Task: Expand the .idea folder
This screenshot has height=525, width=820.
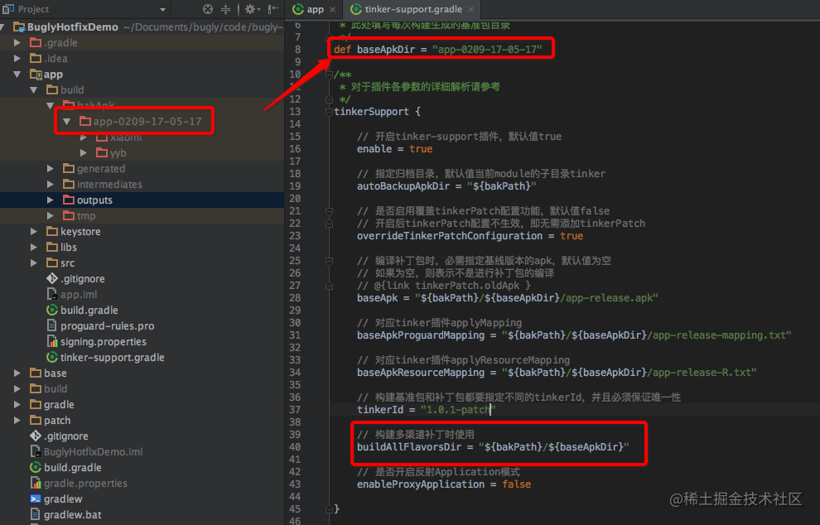Action: pos(17,58)
